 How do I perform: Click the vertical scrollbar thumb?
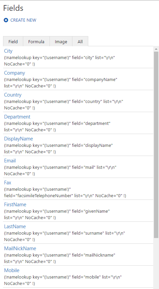tap(156, 145)
